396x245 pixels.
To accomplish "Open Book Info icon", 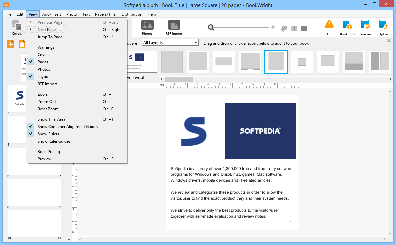I will coord(347,28).
